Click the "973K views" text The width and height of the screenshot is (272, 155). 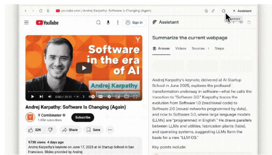37,142
